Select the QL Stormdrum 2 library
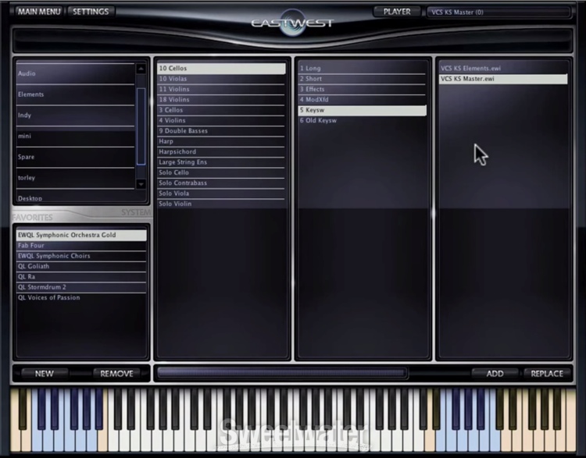 coord(81,287)
